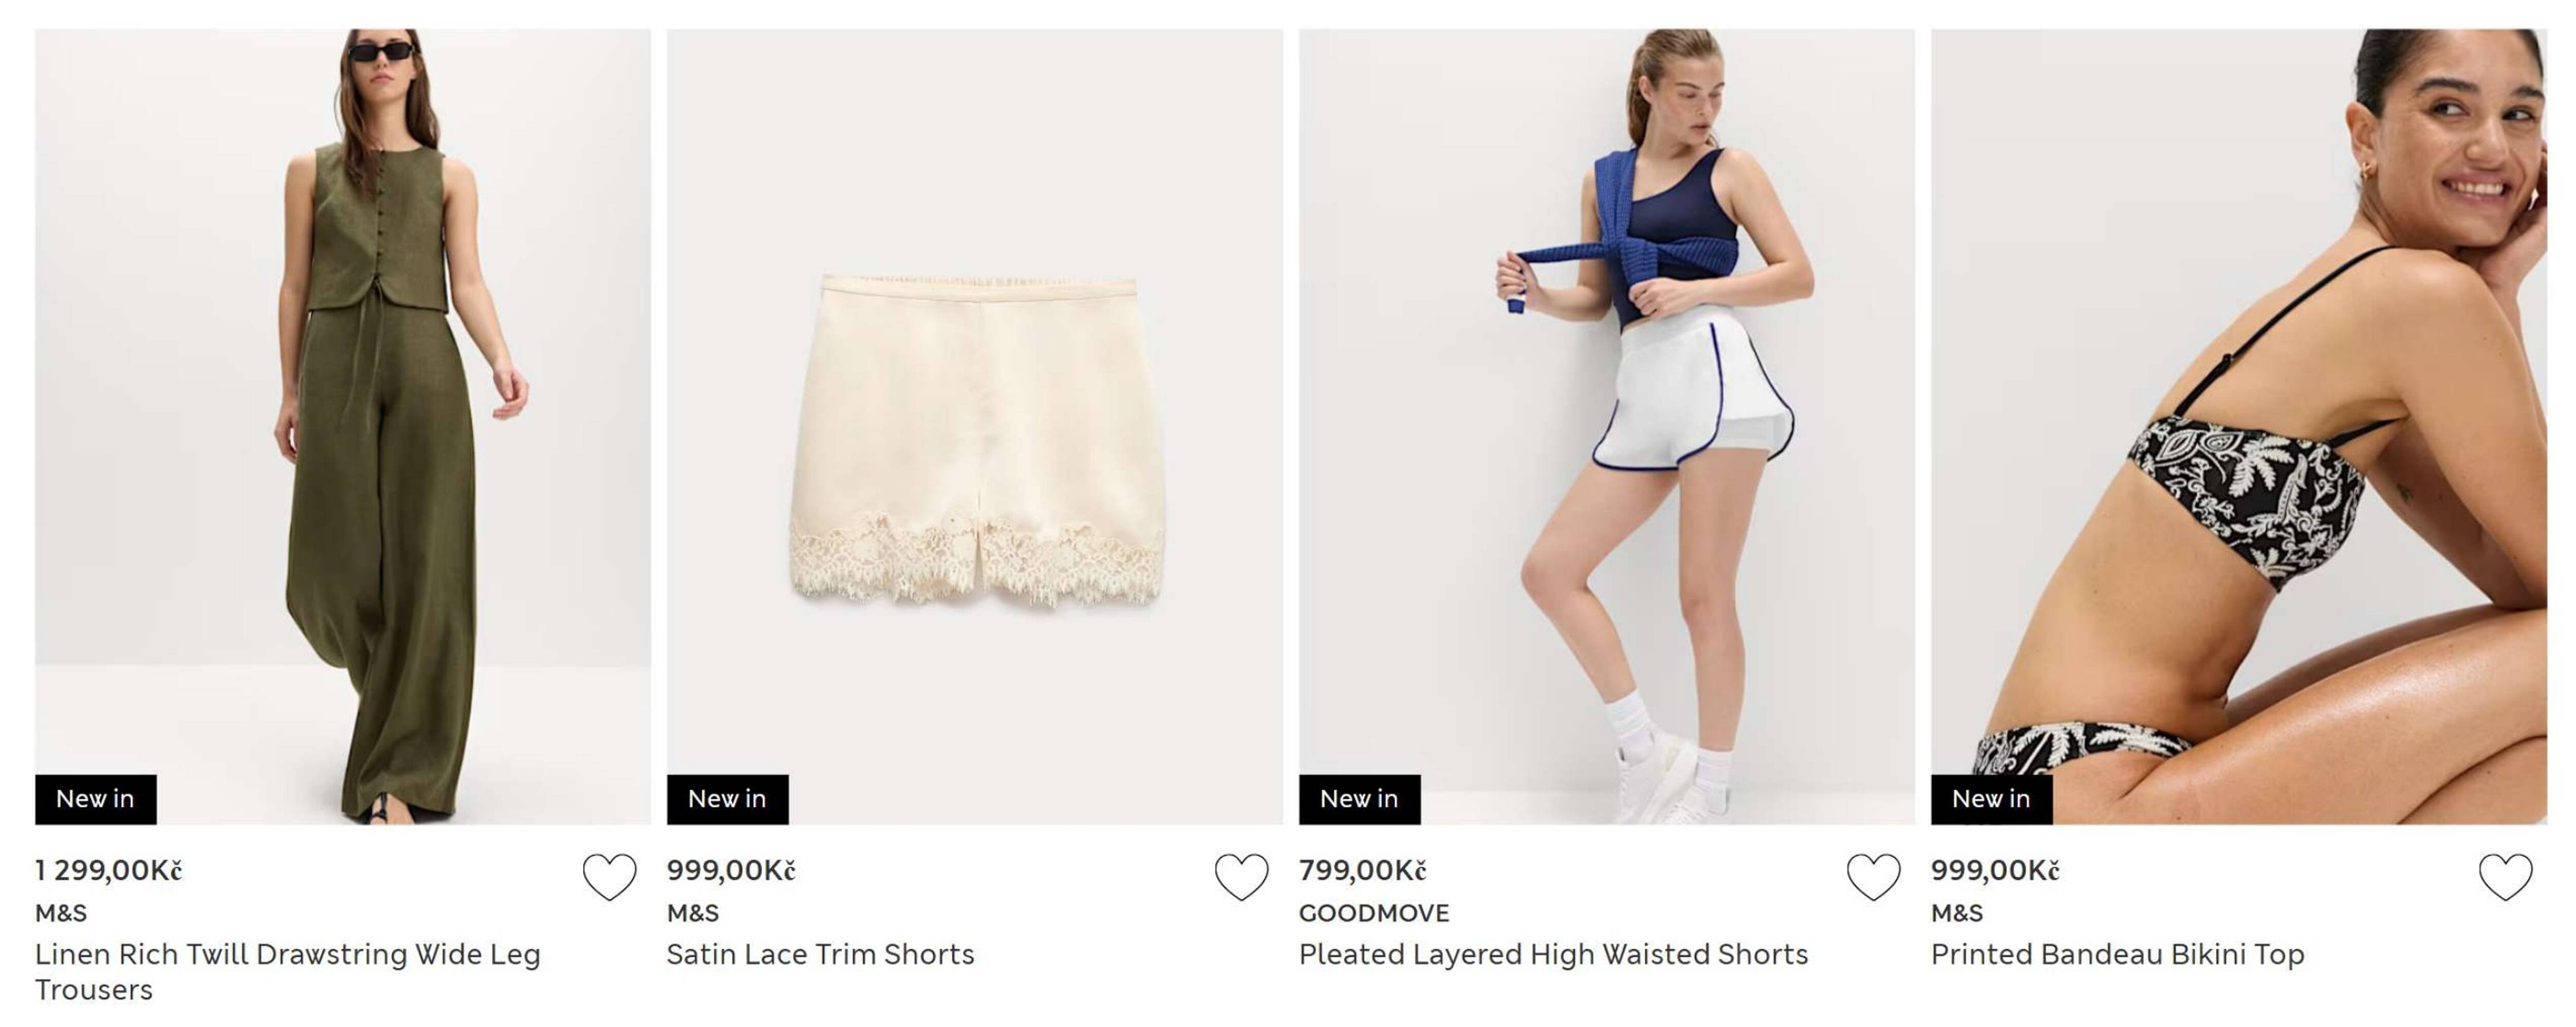Image resolution: width=2576 pixels, height=1027 pixels.
Task: Click M&S brand label under satin shorts
Action: coord(693,913)
